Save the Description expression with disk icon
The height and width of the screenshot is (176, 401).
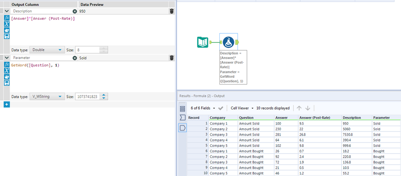(7, 36)
